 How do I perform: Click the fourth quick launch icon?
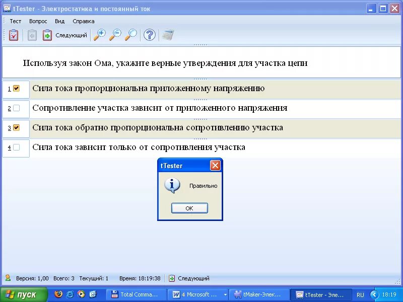coord(93,294)
